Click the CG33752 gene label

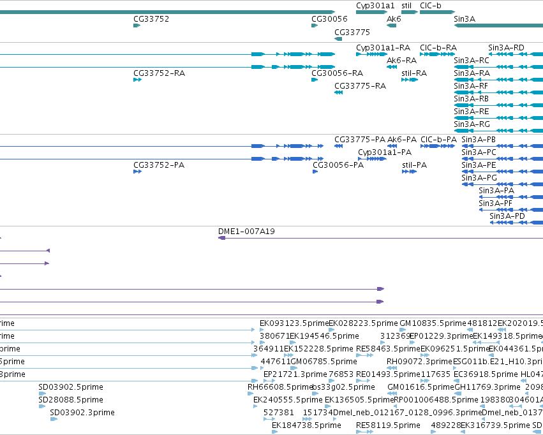(151, 19)
